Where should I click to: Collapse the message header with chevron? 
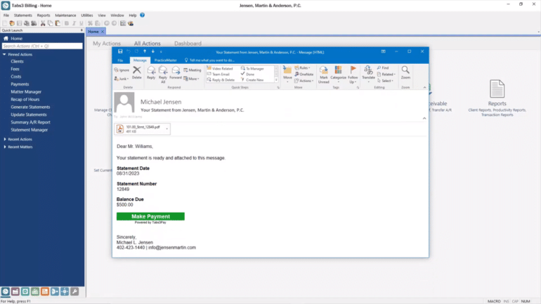pyautogui.click(x=424, y=118)
